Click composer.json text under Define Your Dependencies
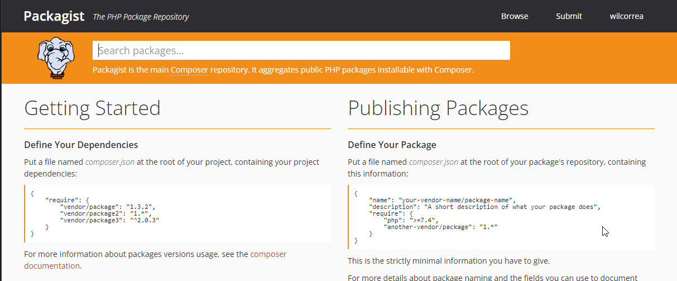 110,162
